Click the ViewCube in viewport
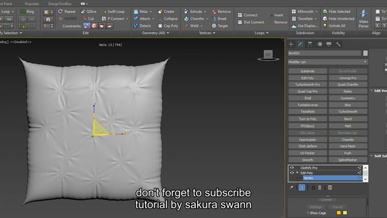387x218 pixels. 268,55
